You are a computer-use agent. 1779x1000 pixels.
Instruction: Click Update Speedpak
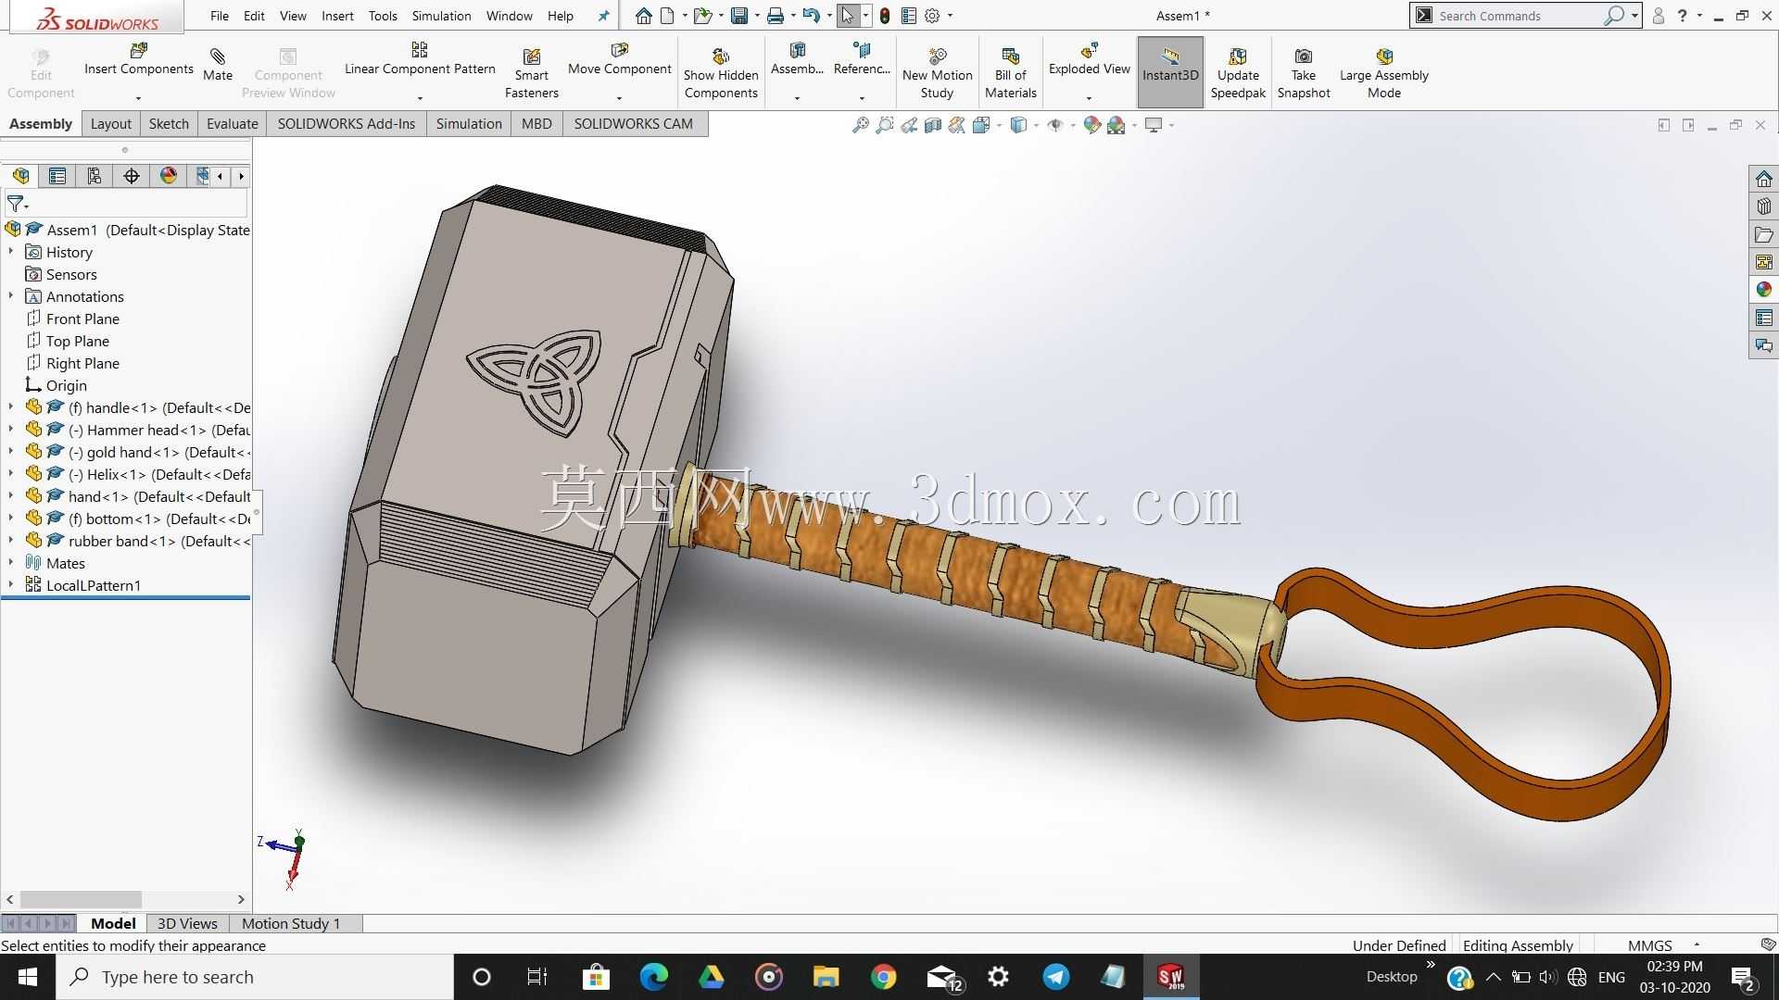pos(1238,73)
